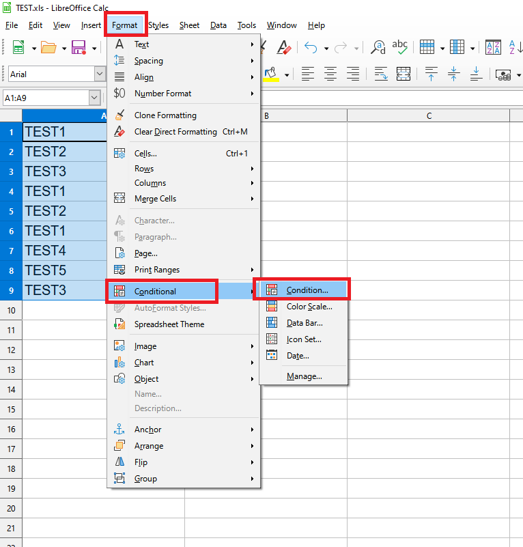The width and height of the screenshot is (523, 547).
Task: Open the Name Box dropdown arrow
Action: click(94, 98)
